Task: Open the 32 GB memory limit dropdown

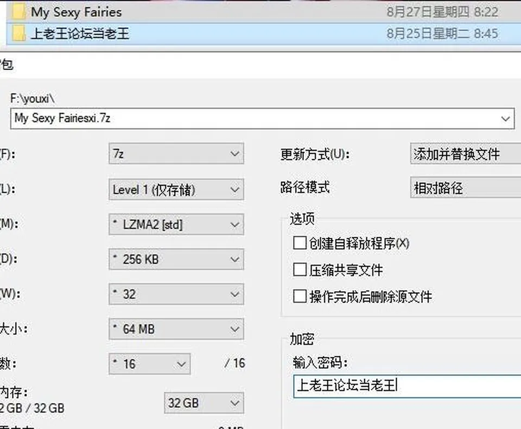Action: (204, 403)
